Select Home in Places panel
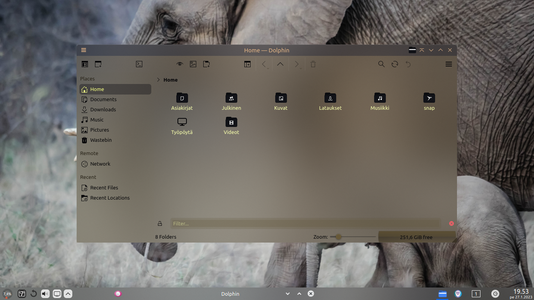The image size is (534, 300). [115, 89]
